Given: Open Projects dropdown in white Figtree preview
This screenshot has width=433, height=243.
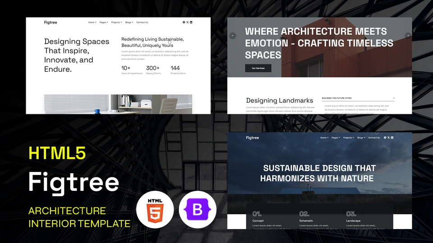Looking at the screenshot, I should 116,22.
